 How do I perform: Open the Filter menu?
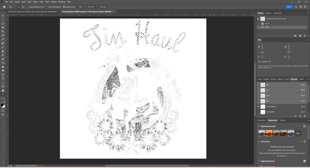tap(41, 2)
